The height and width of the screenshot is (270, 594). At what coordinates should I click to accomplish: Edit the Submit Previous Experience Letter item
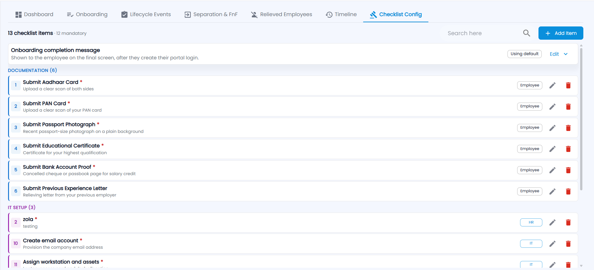coord(553,191)
